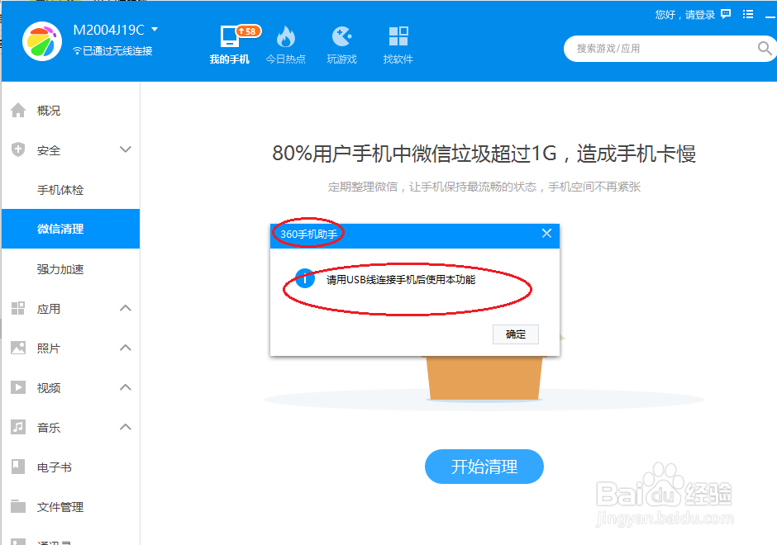Open the device dropdown arrow beside M2004J19C
Screen dimensions: 777x545
point(155,29)
